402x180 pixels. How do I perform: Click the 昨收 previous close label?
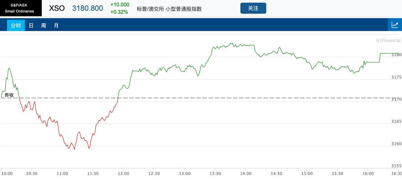pyautogui.click(x=9, y=95)
